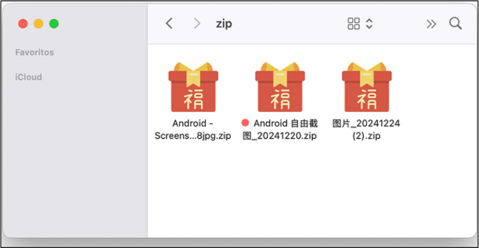Select the 图片_20241224 (2).zip gift icon
This screenshot has height=248, width=479.
click(366, 87)
